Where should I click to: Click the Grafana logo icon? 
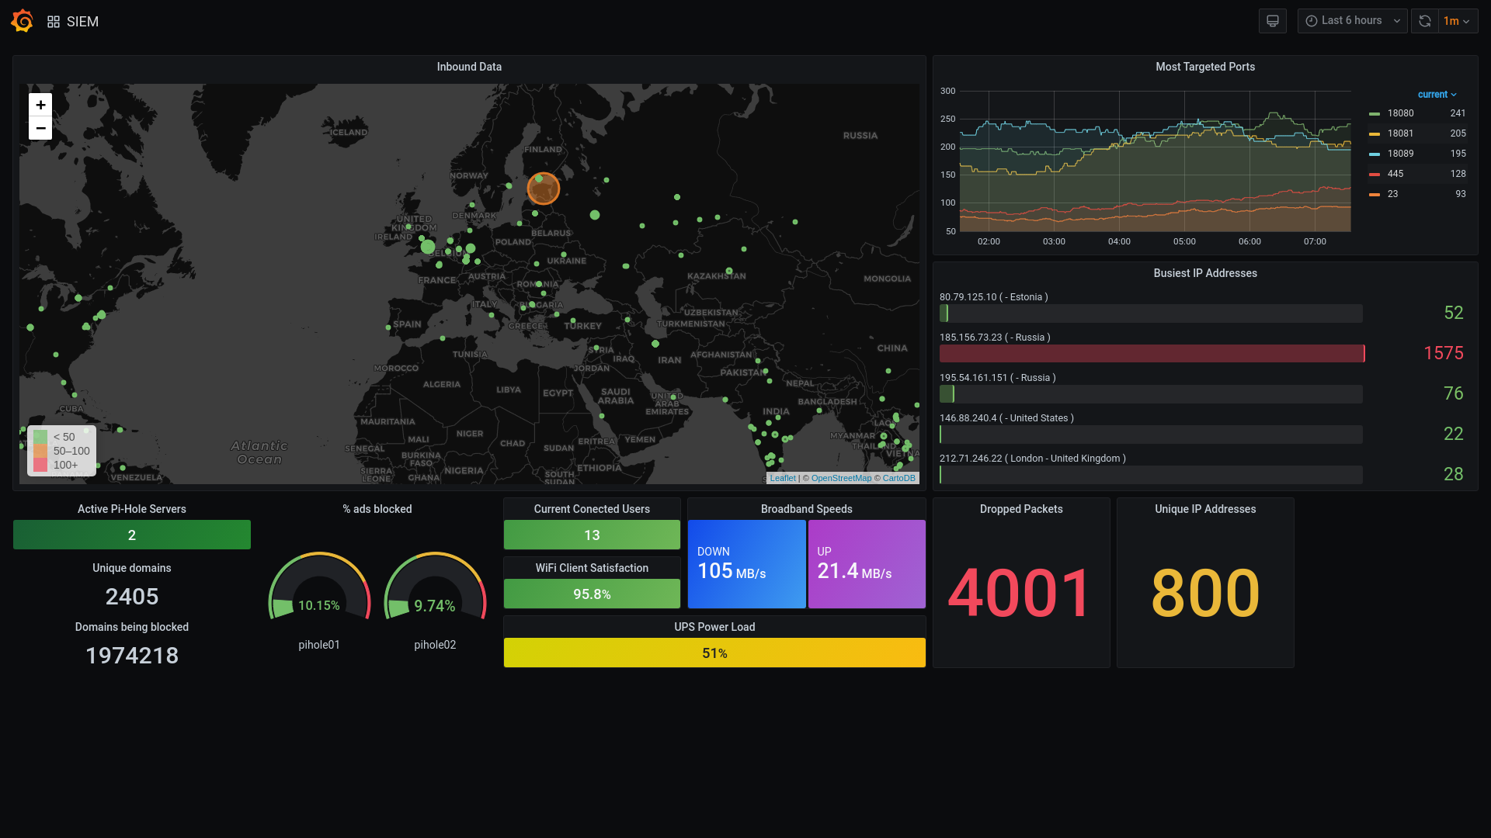22,21
